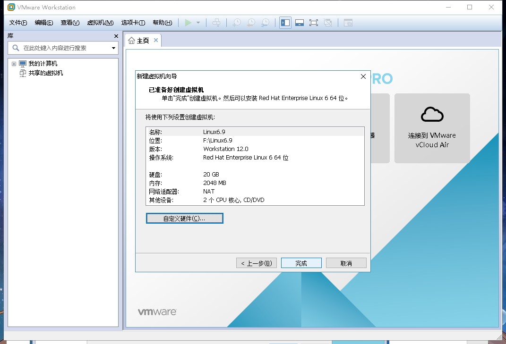Select the 版本 Workstation 12.0 row
The image size is (506, 344).
click(x=255, y=149)
